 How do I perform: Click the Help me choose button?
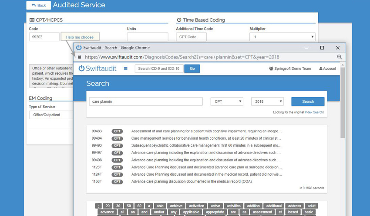coord(80,37)
